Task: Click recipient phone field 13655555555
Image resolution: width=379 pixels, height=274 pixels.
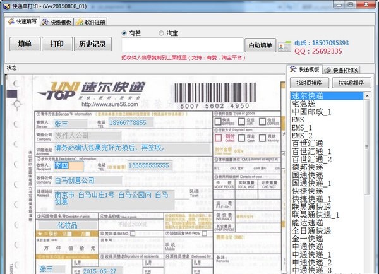Action: click(x=150, y=165)
